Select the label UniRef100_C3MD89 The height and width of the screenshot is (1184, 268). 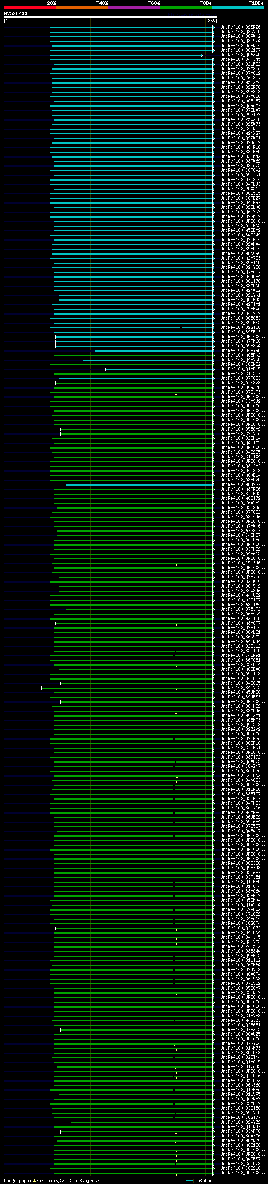coord(240,1103)
